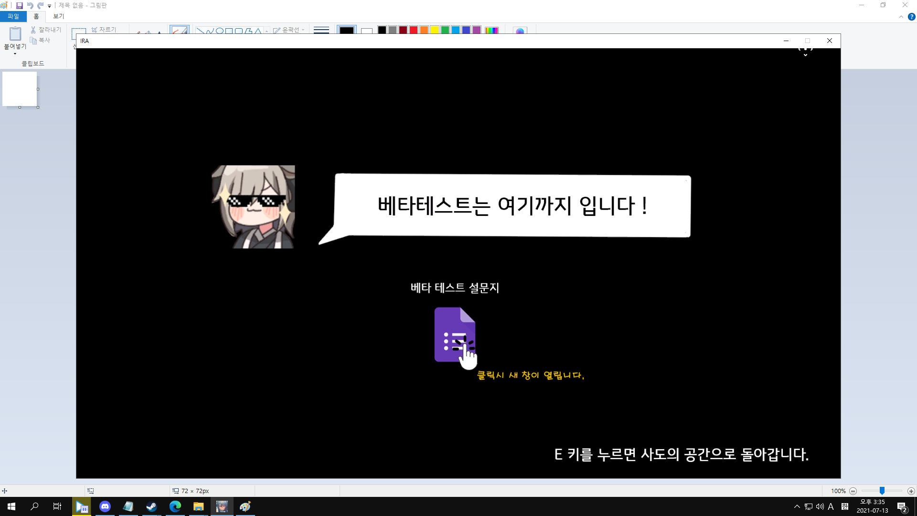917x516 pixels.
Task: Click the Paste (붙여넣기) clipboard icon
Action: [15, 33]
